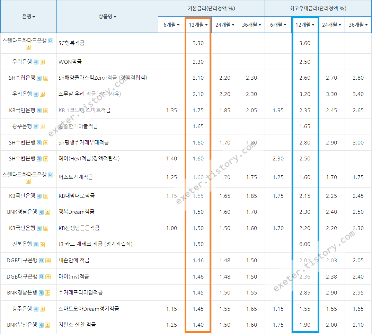The image size is (372, 334).
Task: Click the 소 badge in the KB내맘대로적금 row
Action: (46, 196)
